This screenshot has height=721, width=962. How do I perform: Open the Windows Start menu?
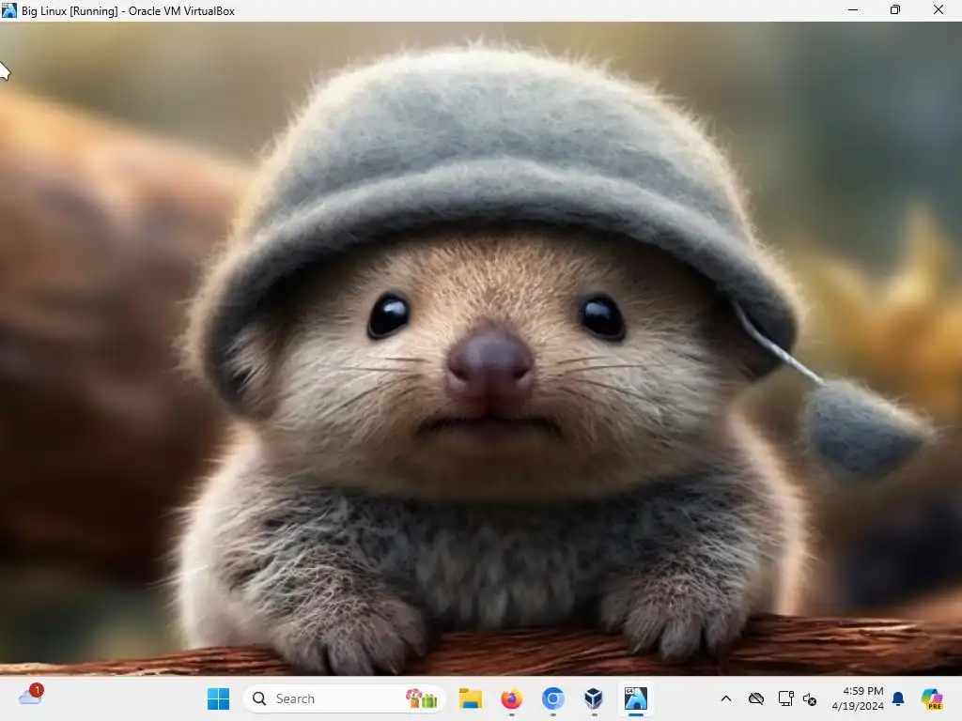click(218, 698)
